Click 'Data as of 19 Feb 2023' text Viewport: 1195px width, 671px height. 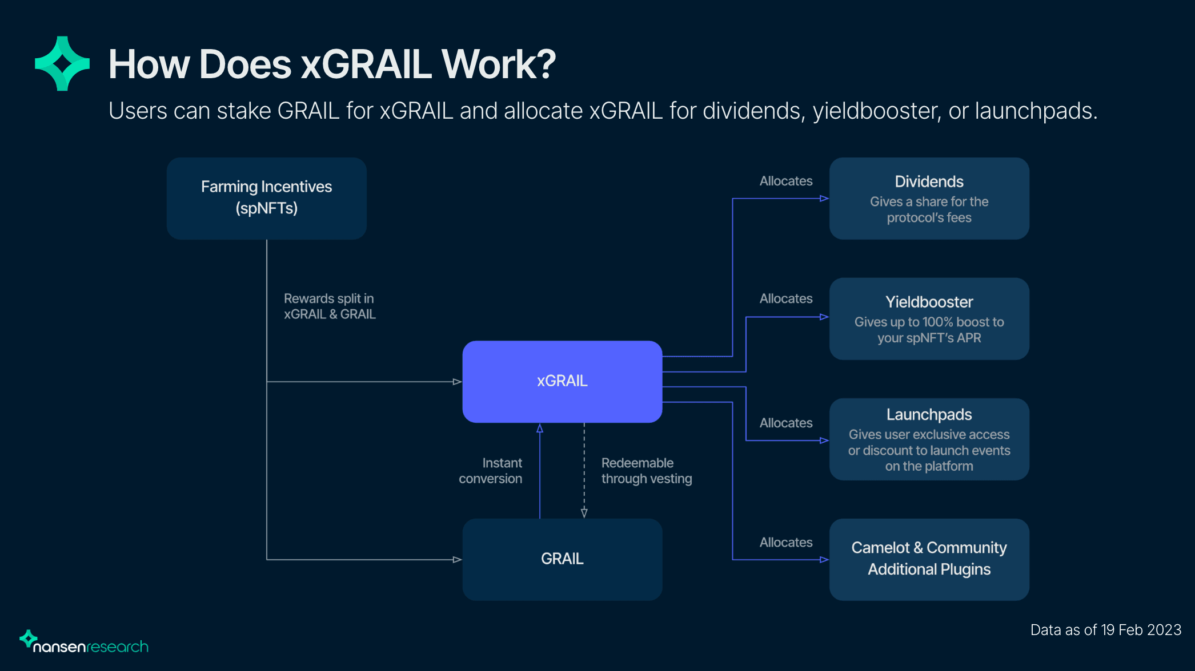1105,630
